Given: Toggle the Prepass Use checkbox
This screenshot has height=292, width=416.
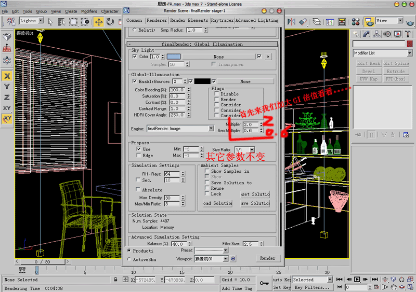Looking at the screenshot, I should [139, 149].
